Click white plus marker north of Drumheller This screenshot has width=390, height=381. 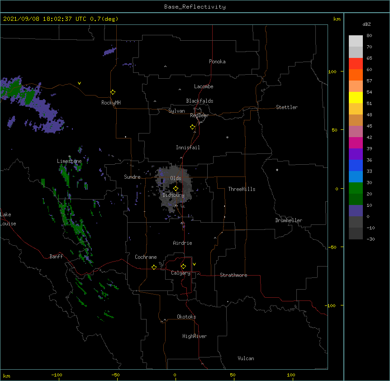pyautogui.click(x=277, y=170)
